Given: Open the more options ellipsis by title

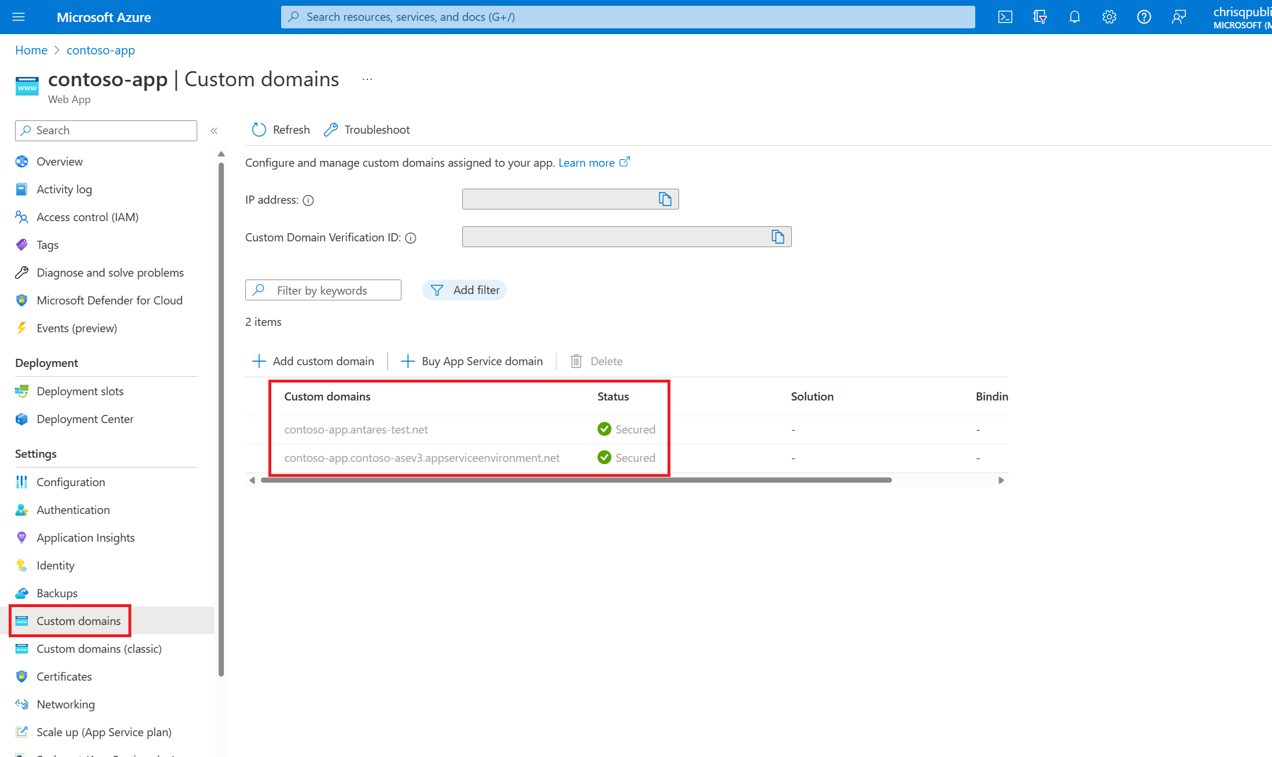Looking at the screenshot, I should (367, 79).
